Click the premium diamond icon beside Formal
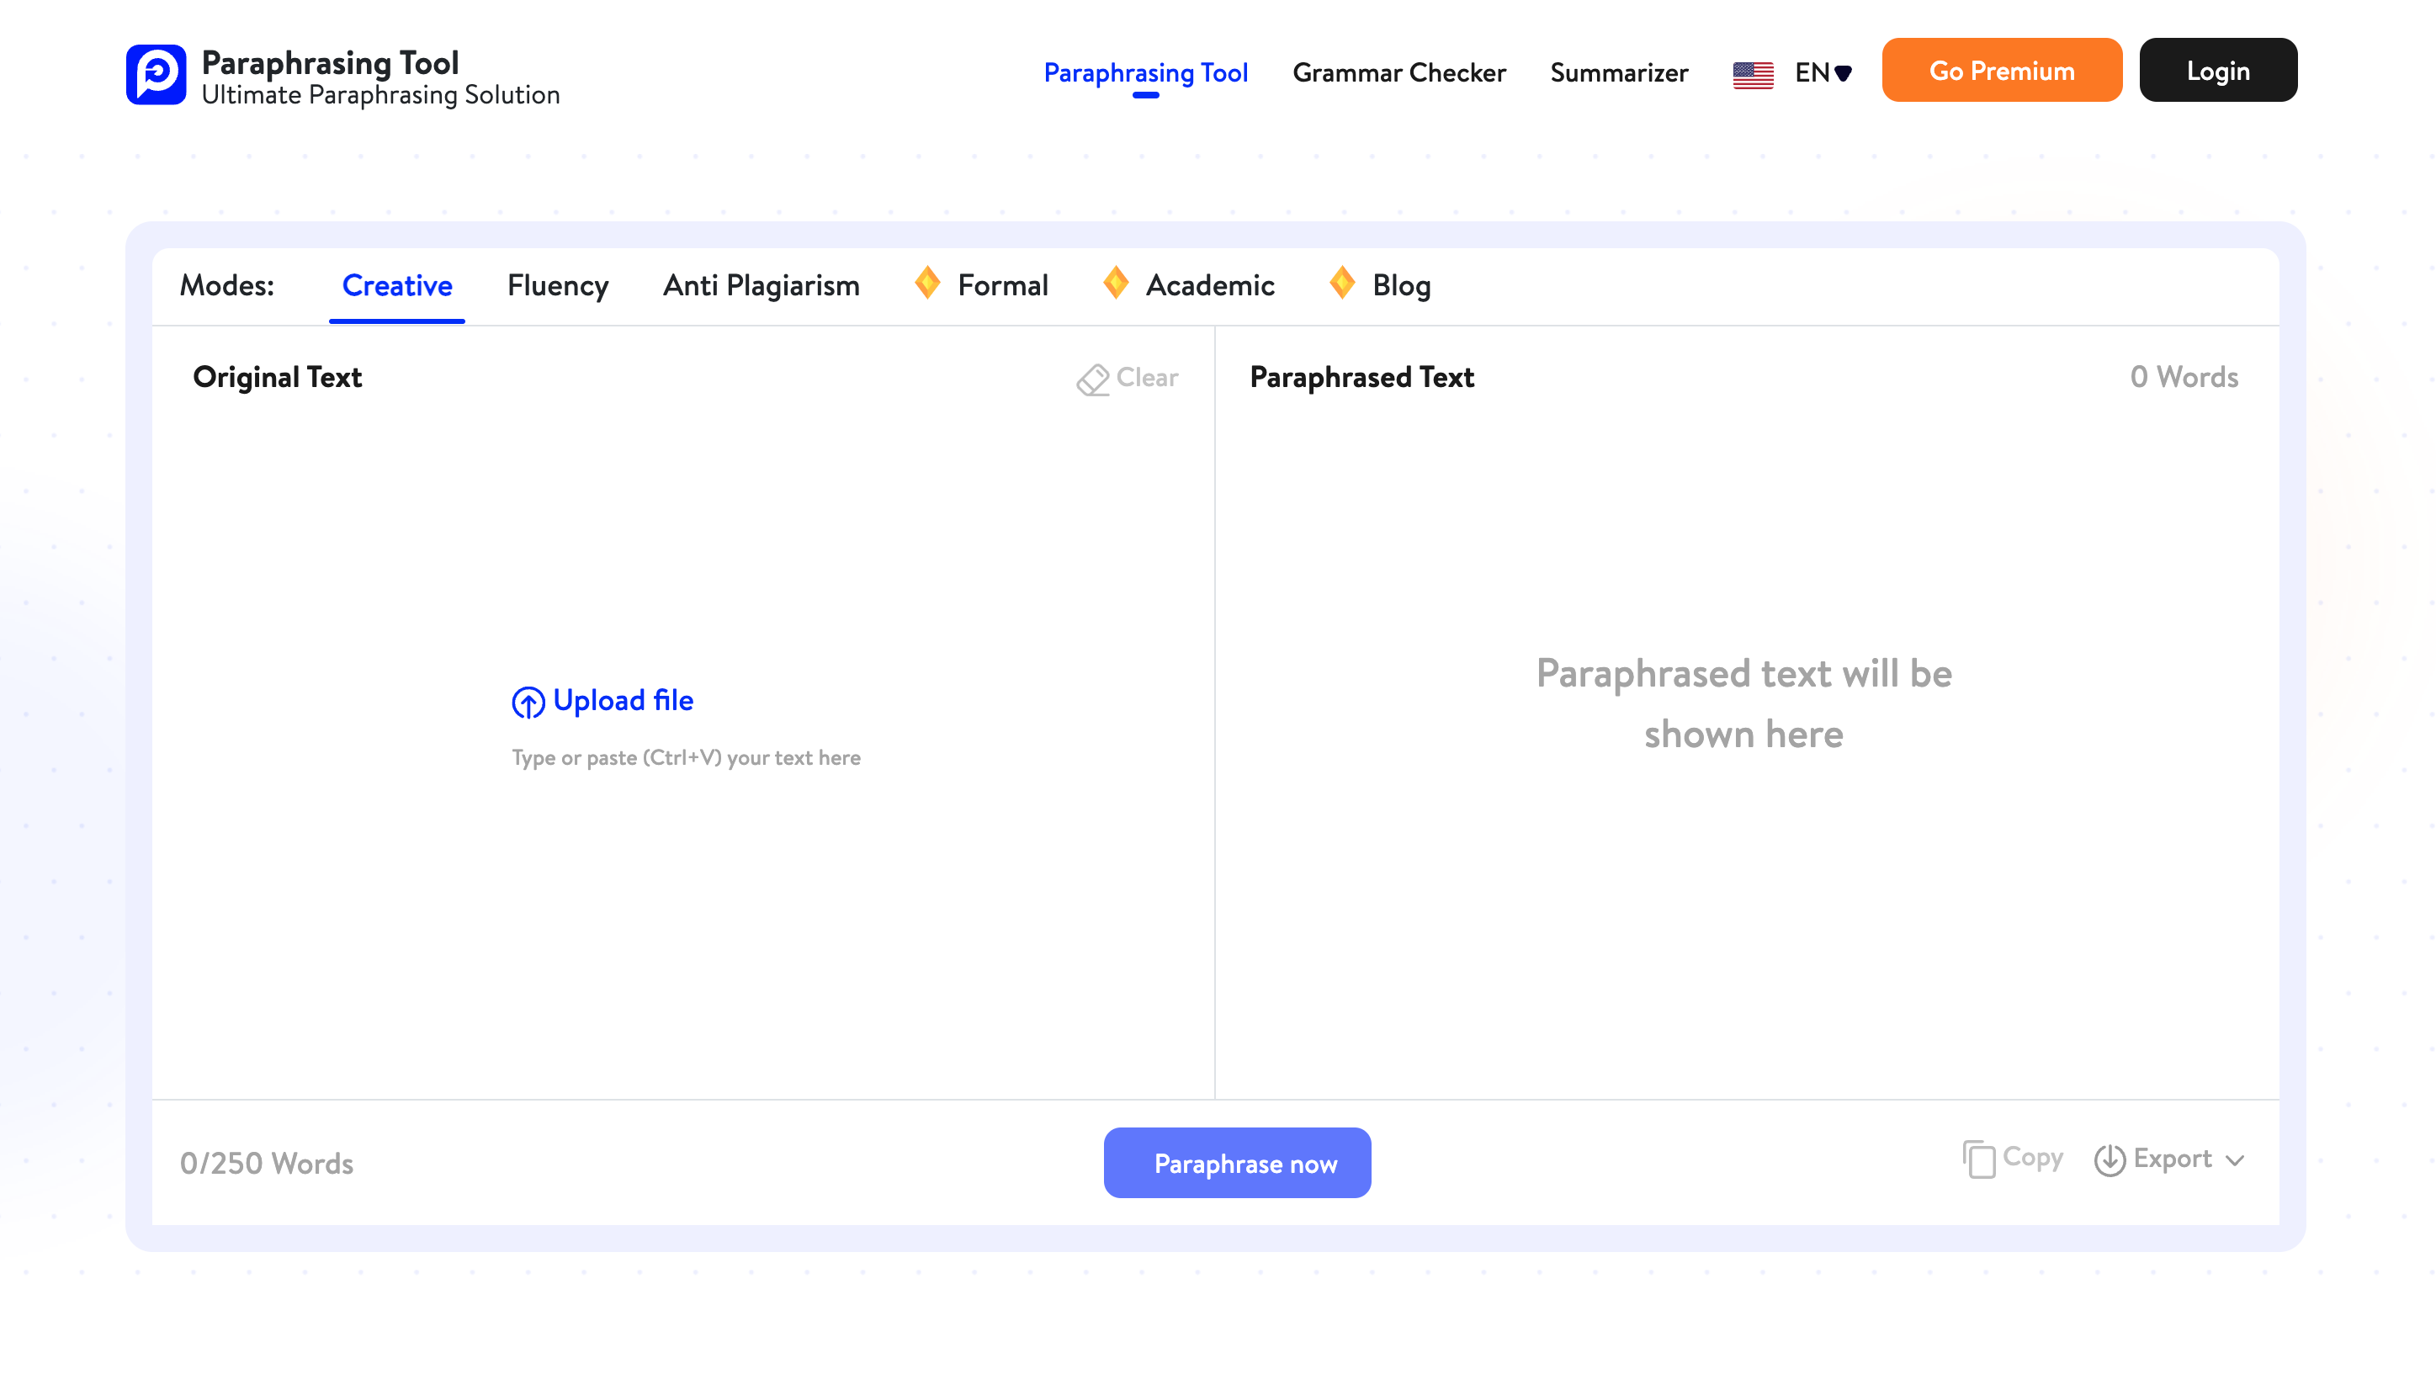Image resolution: width=2436 pixels, height=1390 pixels. [927, 284]
